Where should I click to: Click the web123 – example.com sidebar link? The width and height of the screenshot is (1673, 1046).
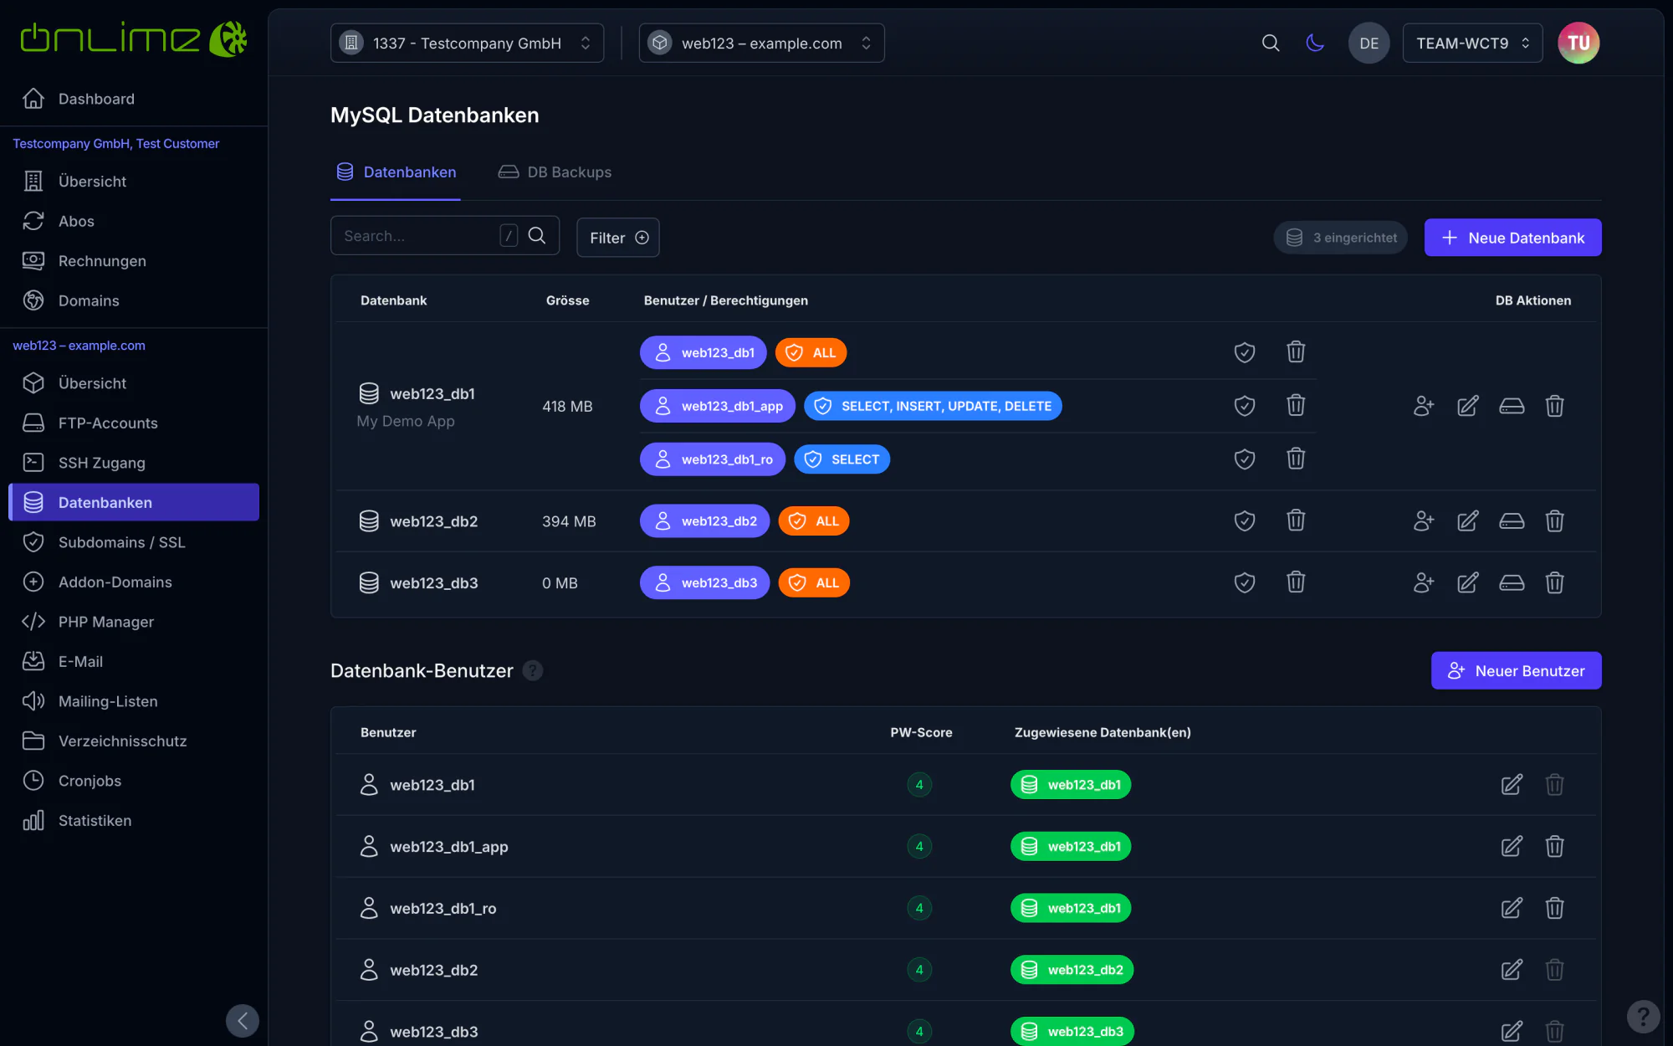pyautogui.click(x=79, y=346)
